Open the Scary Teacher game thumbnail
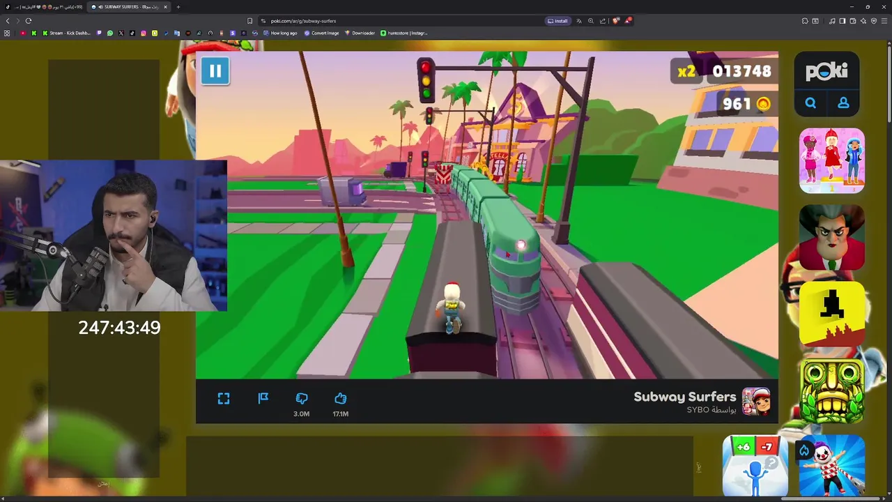The height and width of the screenshot is (502, 892). click(x=832, y=237)
